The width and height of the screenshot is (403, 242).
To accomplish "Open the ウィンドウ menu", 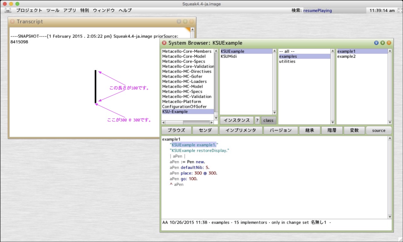I will coord(103,10).
